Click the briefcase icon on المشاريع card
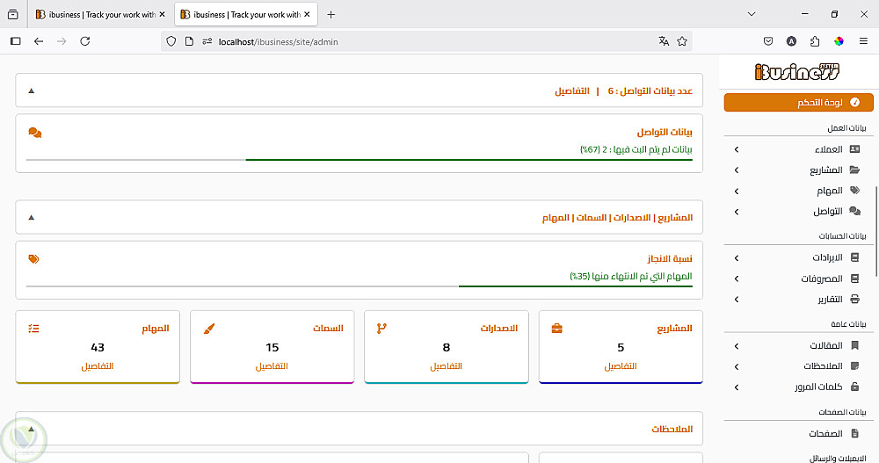Image resolution: width=879 pixels, height=463 pixels. tap(556, 329)
